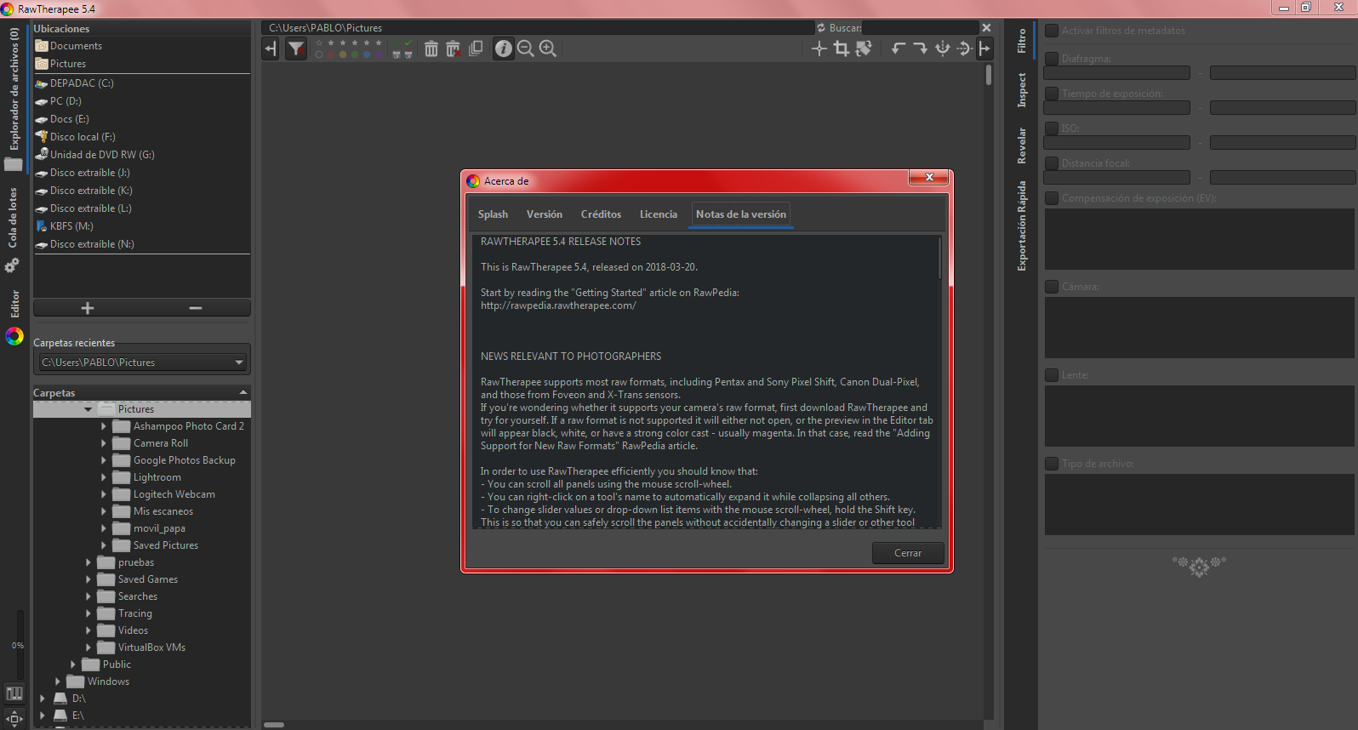Enable the Cámara filter checkbox
Screen dimensions: 1358x730
click(1052, 287)
